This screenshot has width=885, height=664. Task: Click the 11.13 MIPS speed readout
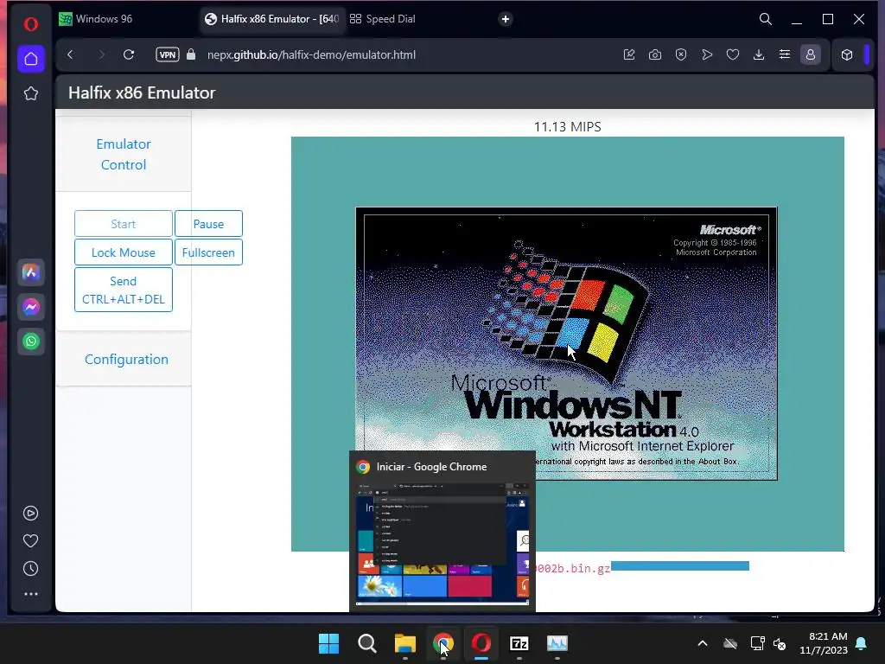[x=567, y=126]
